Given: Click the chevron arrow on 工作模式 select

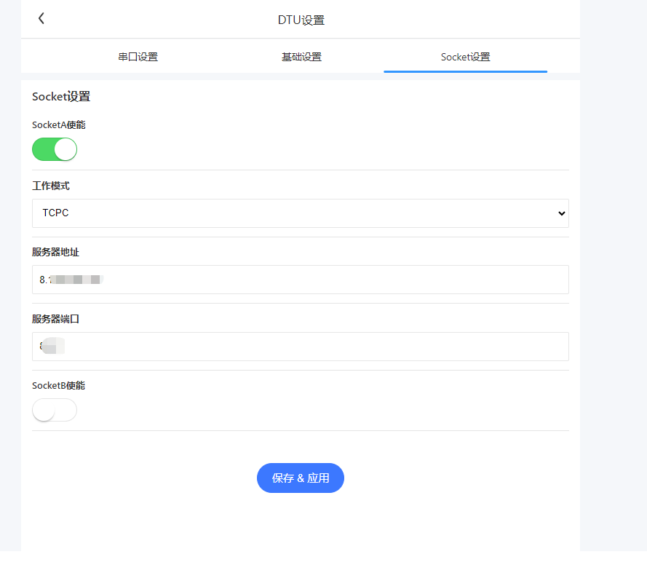Looking at the screenshot, I should [560, 213].
